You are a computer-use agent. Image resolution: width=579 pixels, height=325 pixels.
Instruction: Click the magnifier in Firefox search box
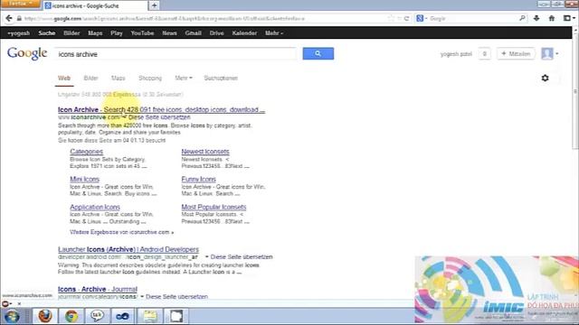522,18
